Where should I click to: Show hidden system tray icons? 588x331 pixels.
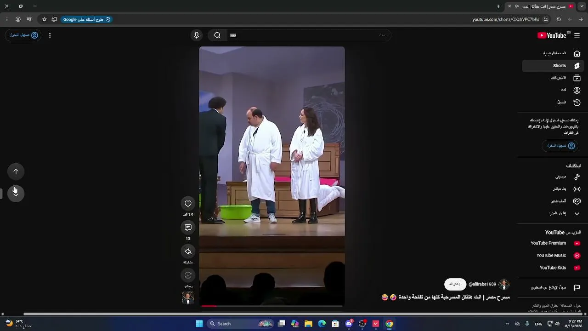[507, 324]
